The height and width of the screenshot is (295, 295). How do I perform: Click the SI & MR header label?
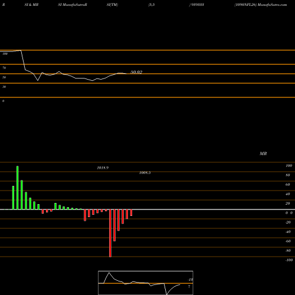[x=31, y=5]
